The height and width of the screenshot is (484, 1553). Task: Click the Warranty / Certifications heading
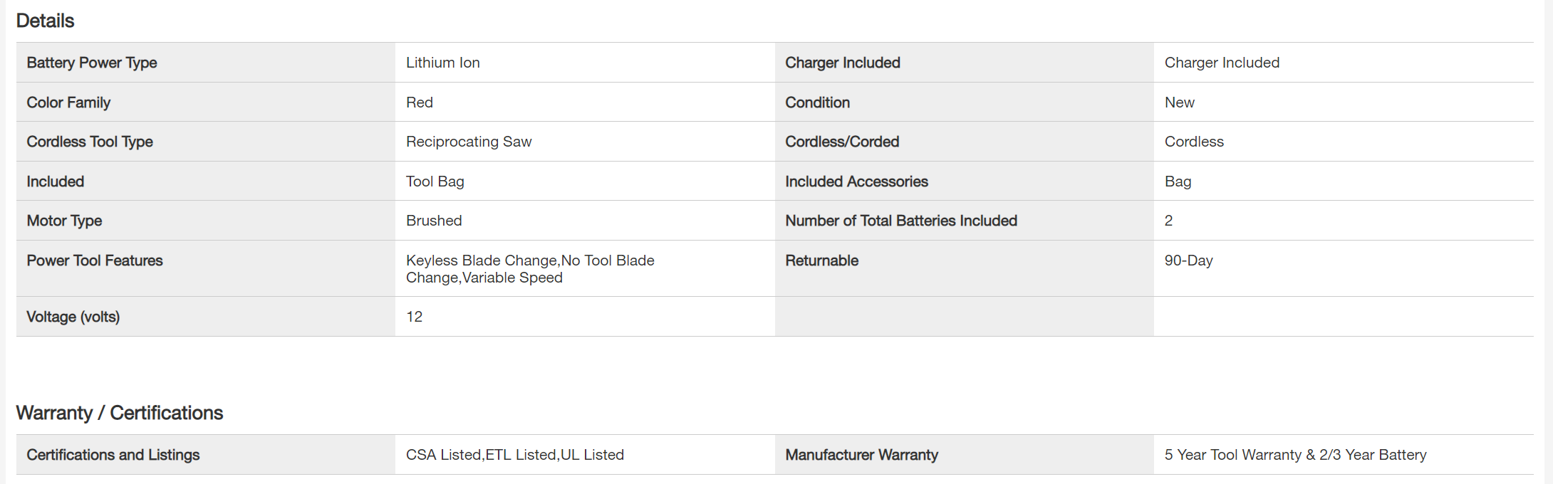pos(119,413)
